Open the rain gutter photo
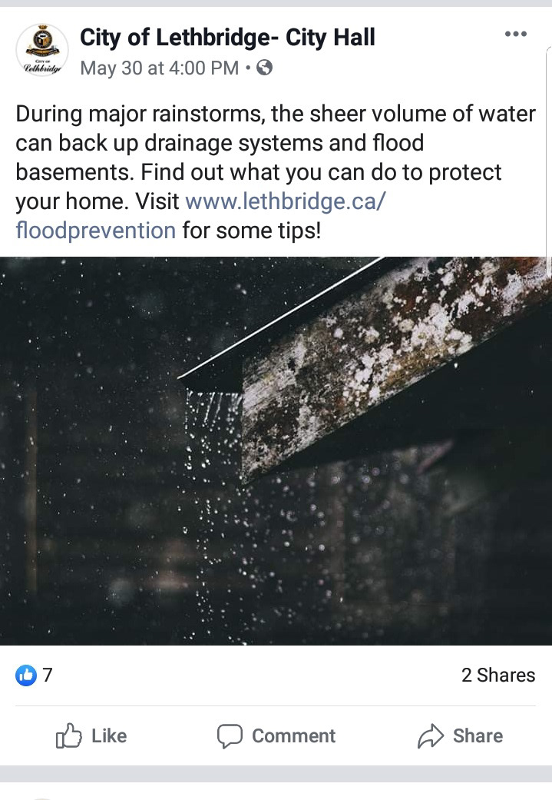This screenshot has width=552, height=800. 276,451
